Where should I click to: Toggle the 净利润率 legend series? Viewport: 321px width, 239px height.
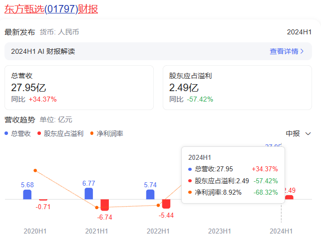coord(107,133)
